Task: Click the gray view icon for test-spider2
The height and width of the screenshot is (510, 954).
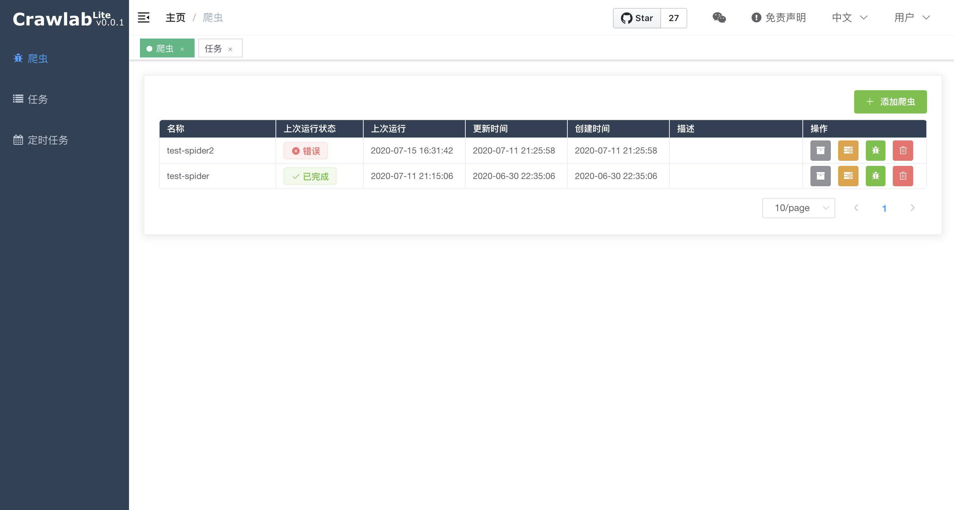Action: [820, 150]
